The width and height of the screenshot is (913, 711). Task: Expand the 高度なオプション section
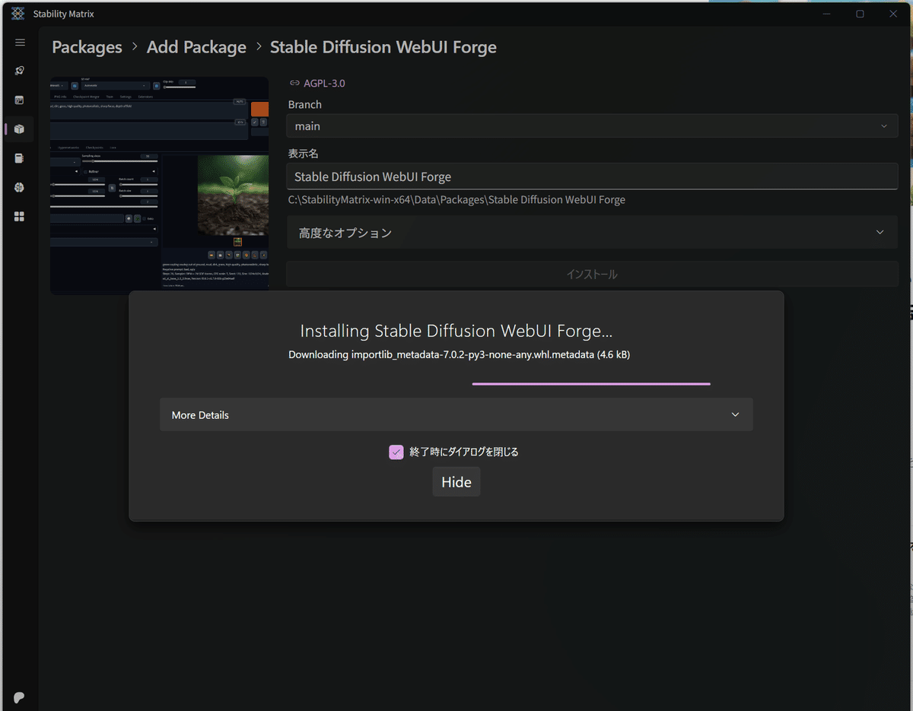click(x=591, y=232)
